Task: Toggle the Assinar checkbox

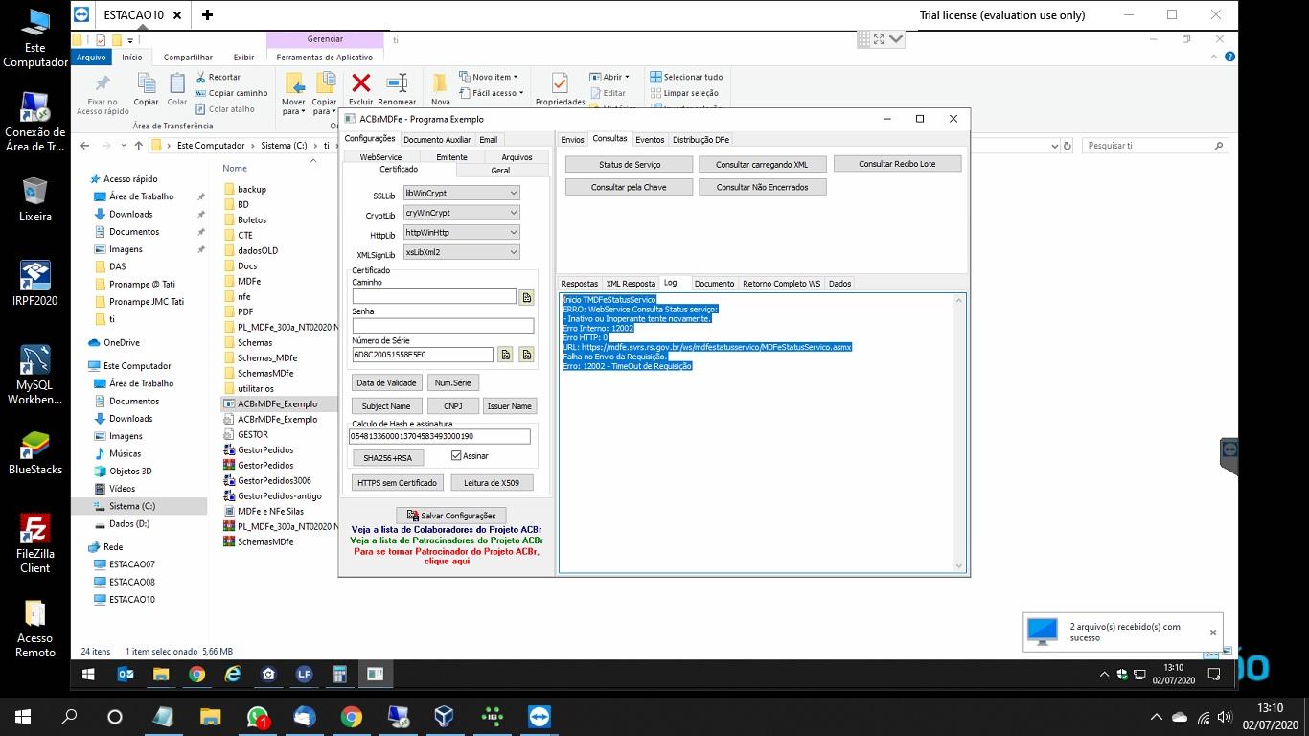Action: (x=456, y=456)
